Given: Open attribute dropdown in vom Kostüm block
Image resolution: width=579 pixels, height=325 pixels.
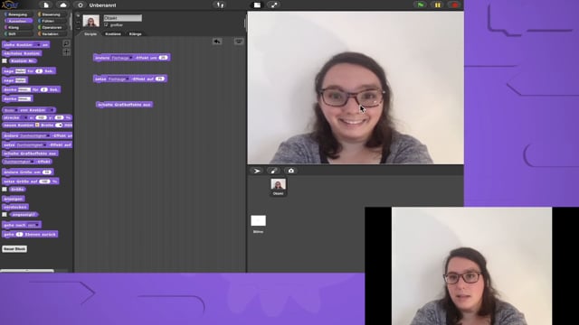Looking at the screenshot, I should [10, 110].
